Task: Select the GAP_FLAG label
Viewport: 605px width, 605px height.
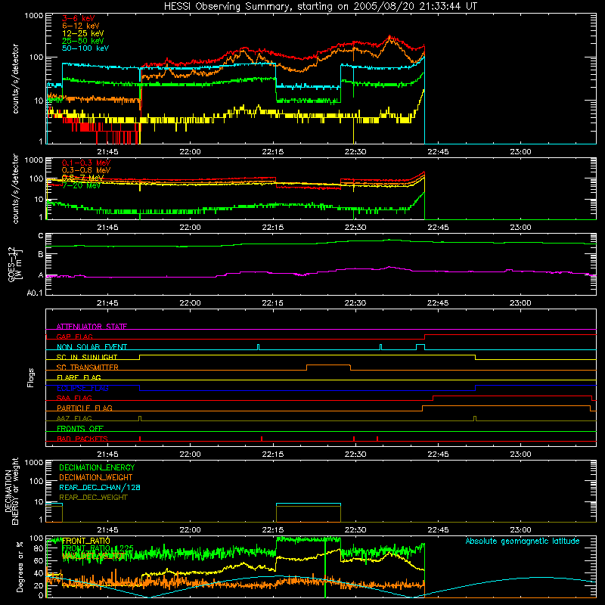Action: [74, 337]
